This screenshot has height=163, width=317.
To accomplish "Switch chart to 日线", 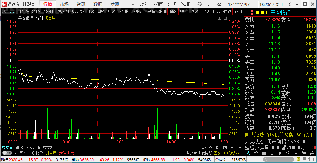I will click(90, 11).
